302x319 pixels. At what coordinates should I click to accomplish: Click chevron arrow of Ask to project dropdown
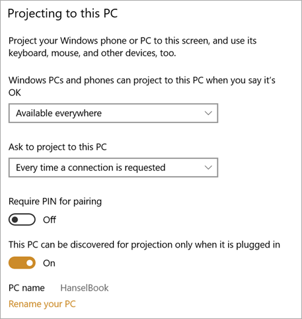pyautogui.click(x=208, y=167)
